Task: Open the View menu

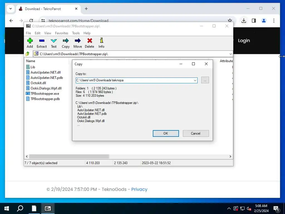Action: tap(48, 33)
